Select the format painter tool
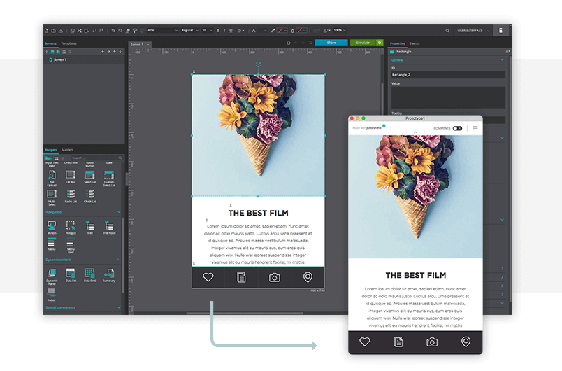Viewport: 562px width, 371px height. coord(135,31)
